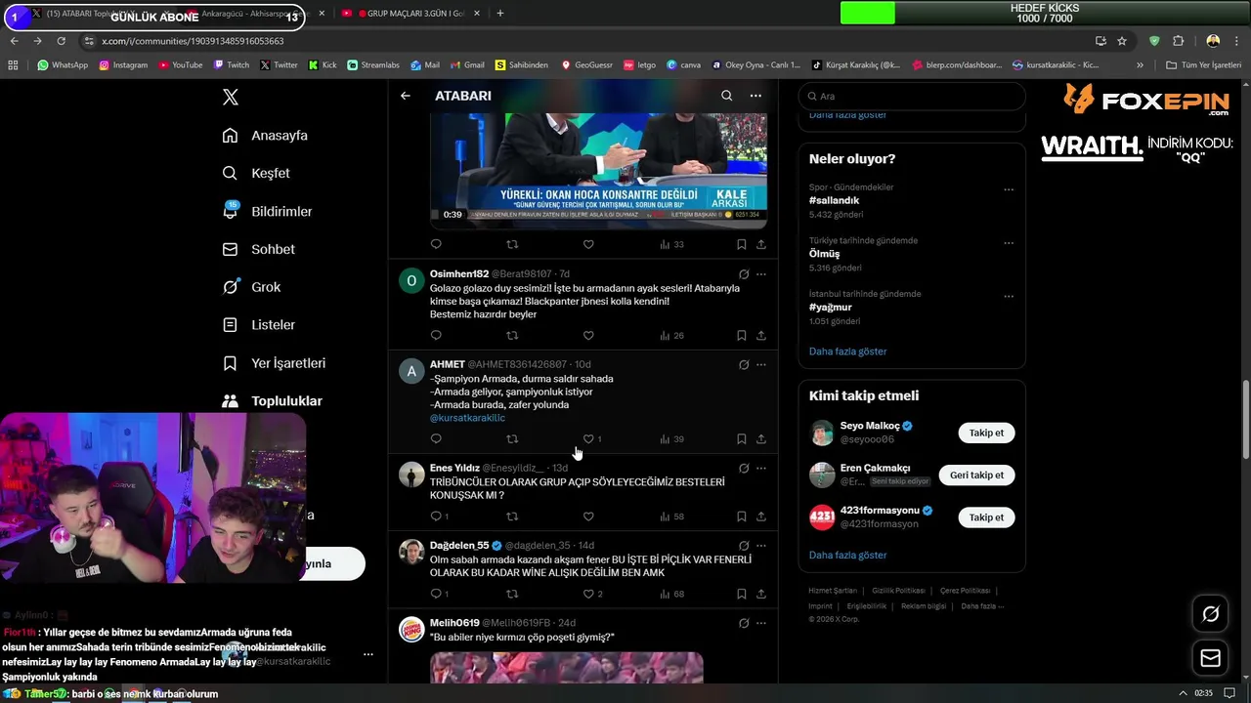
Task: Open more options for Ölmüş trend
Action: 1009,243
